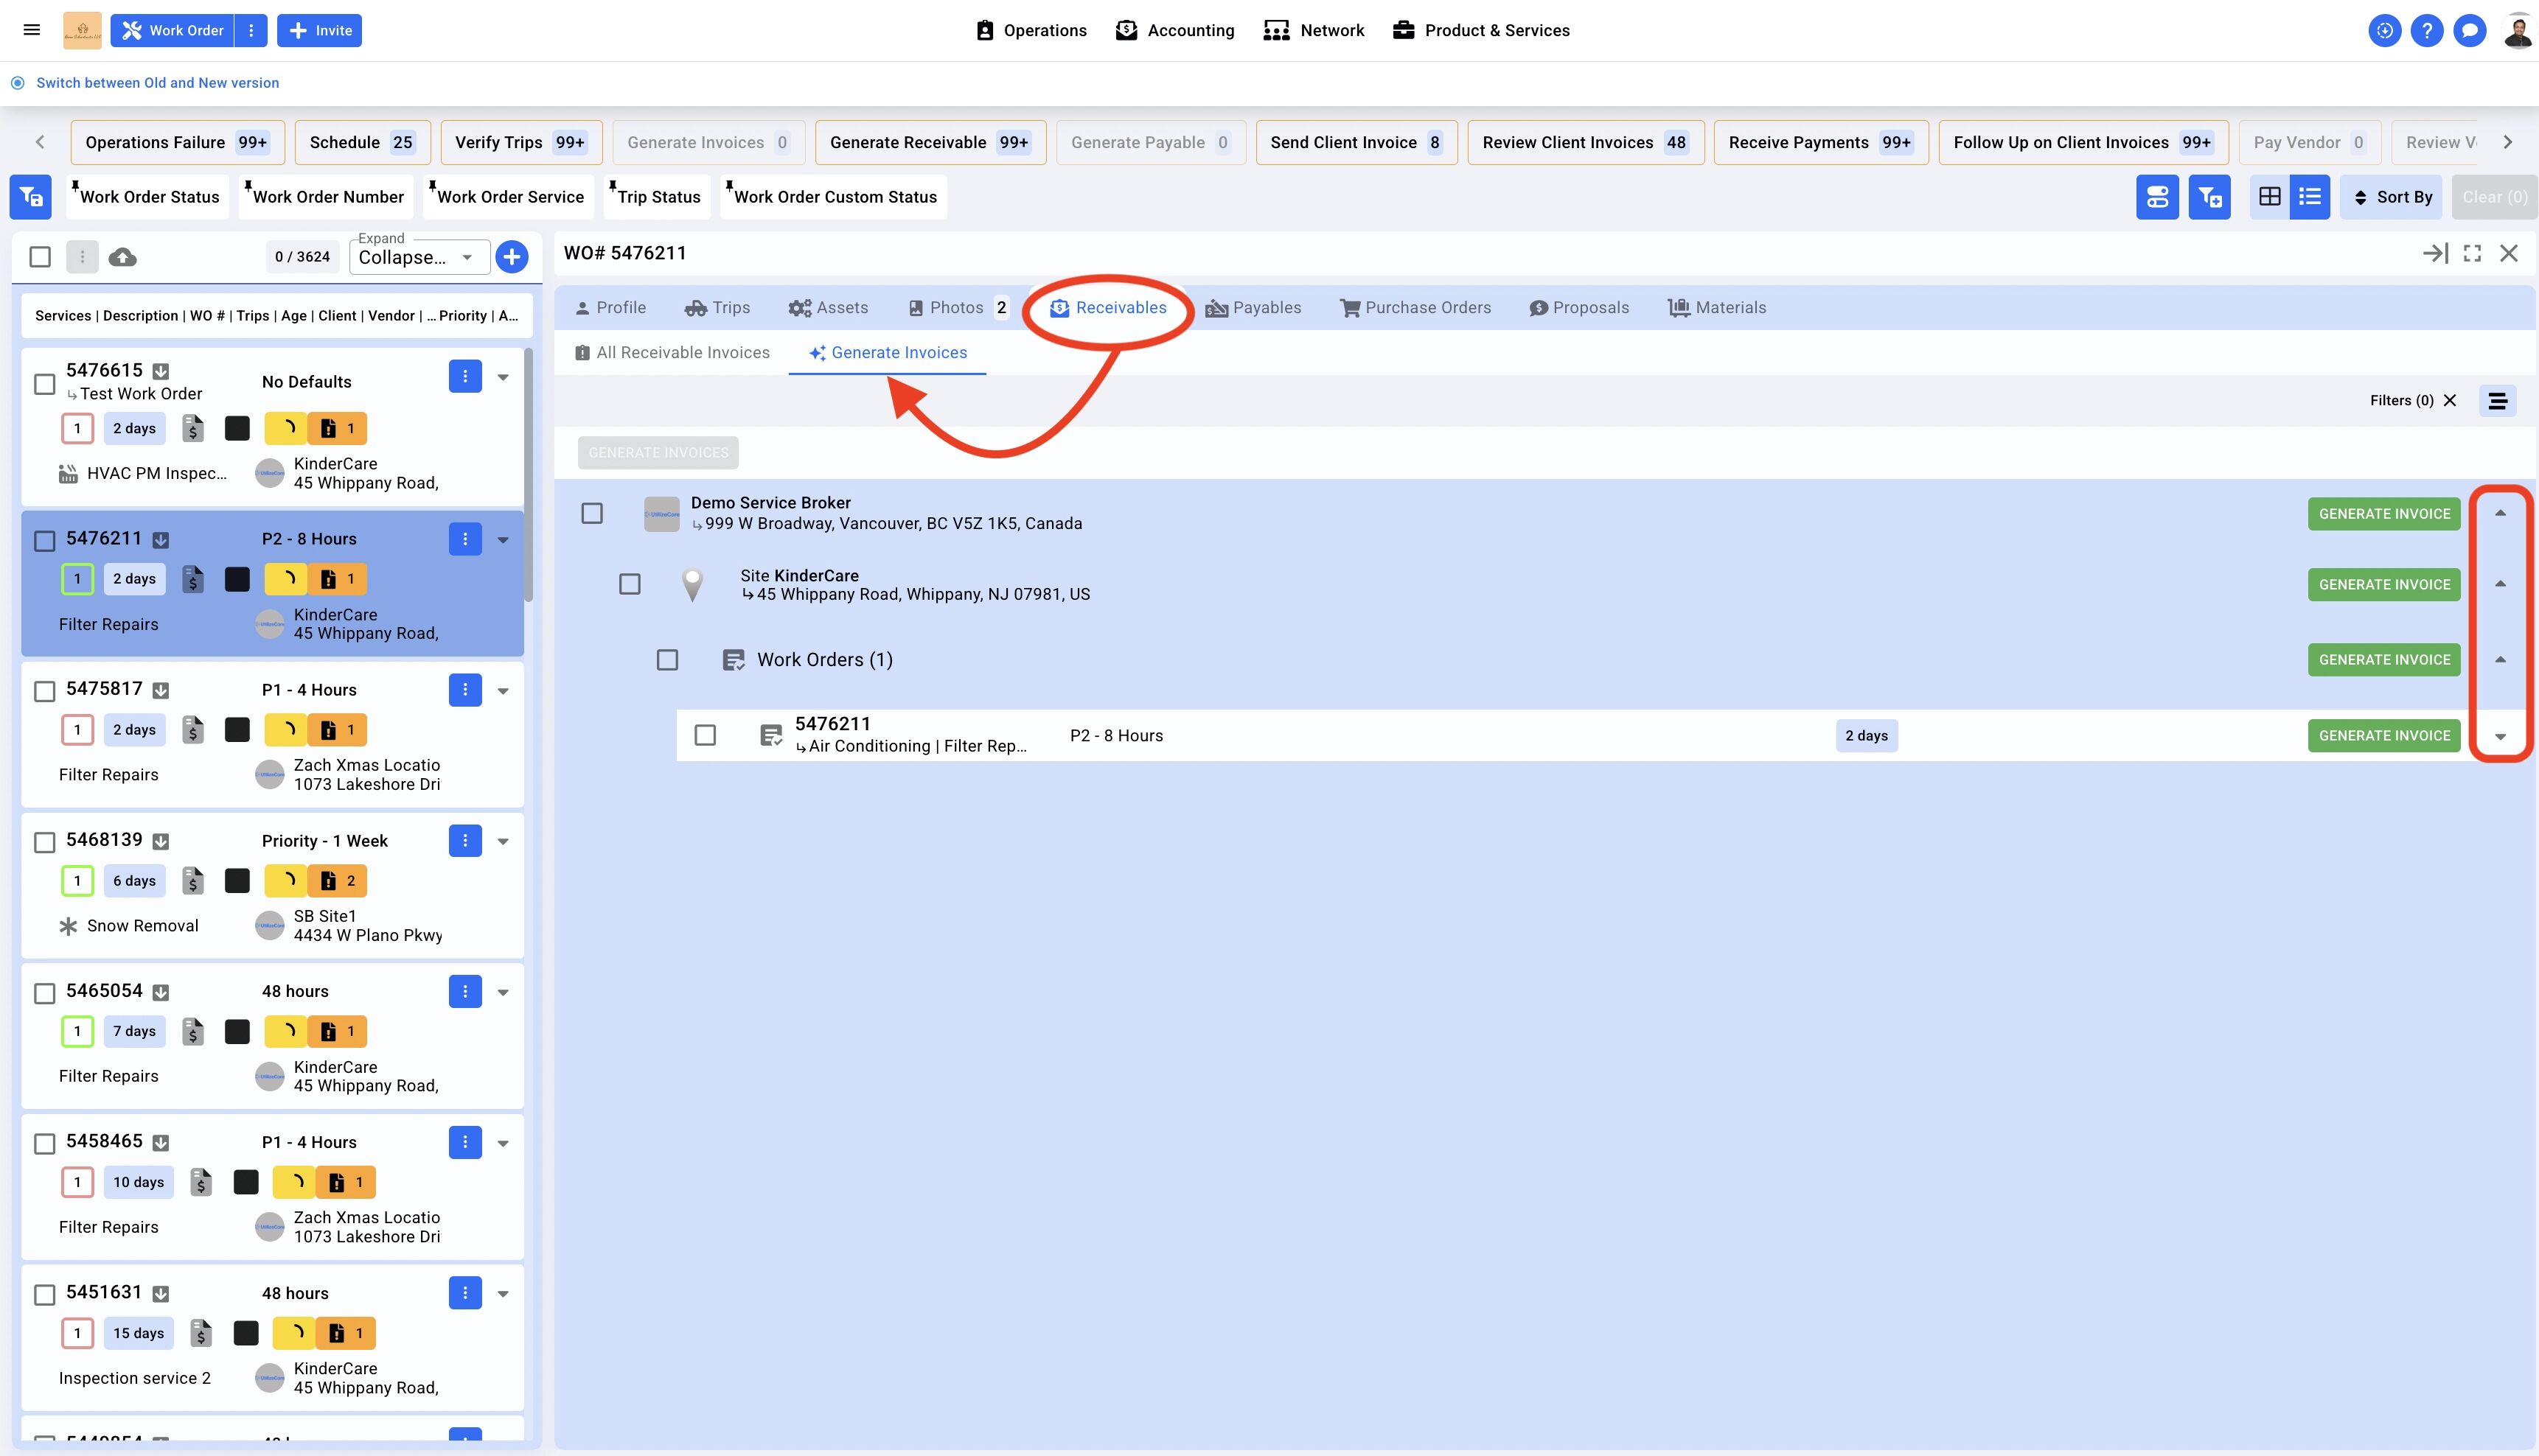Image resolution: width=2539 pixels, height=1456 pixels.
Task: Switch to All Receivable Invoices tab
Action: [672, 353]
